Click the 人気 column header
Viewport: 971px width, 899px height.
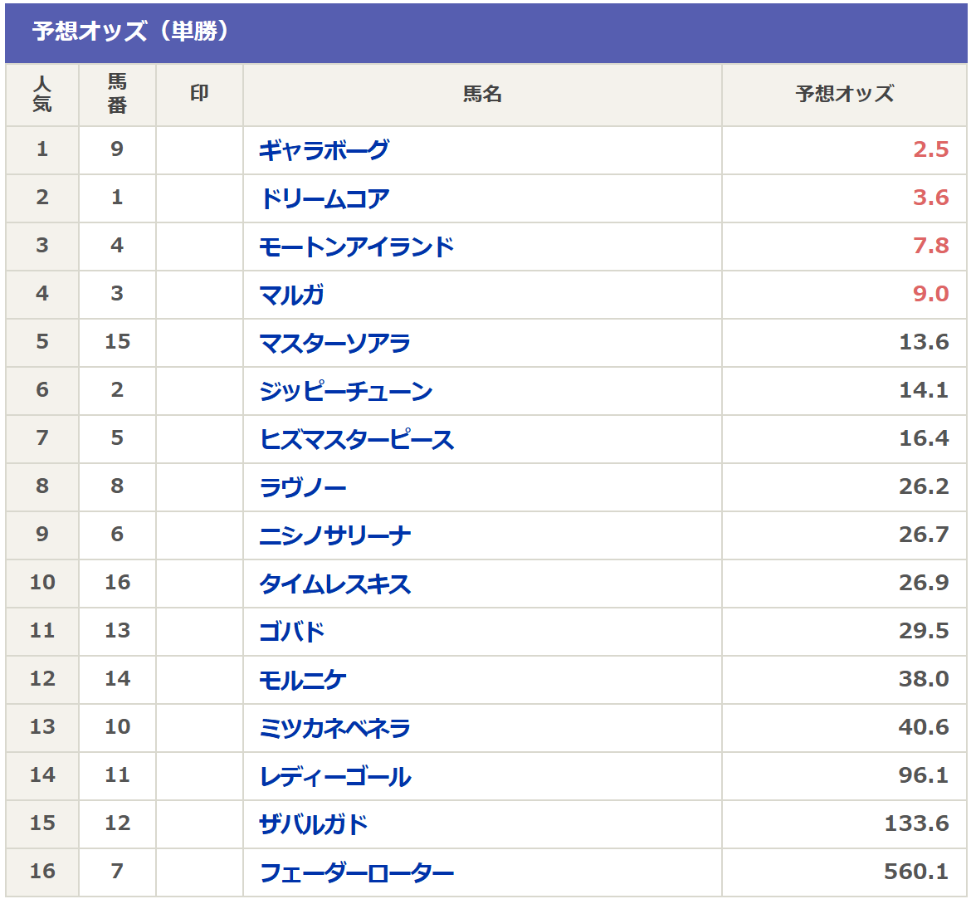(42, 95)
